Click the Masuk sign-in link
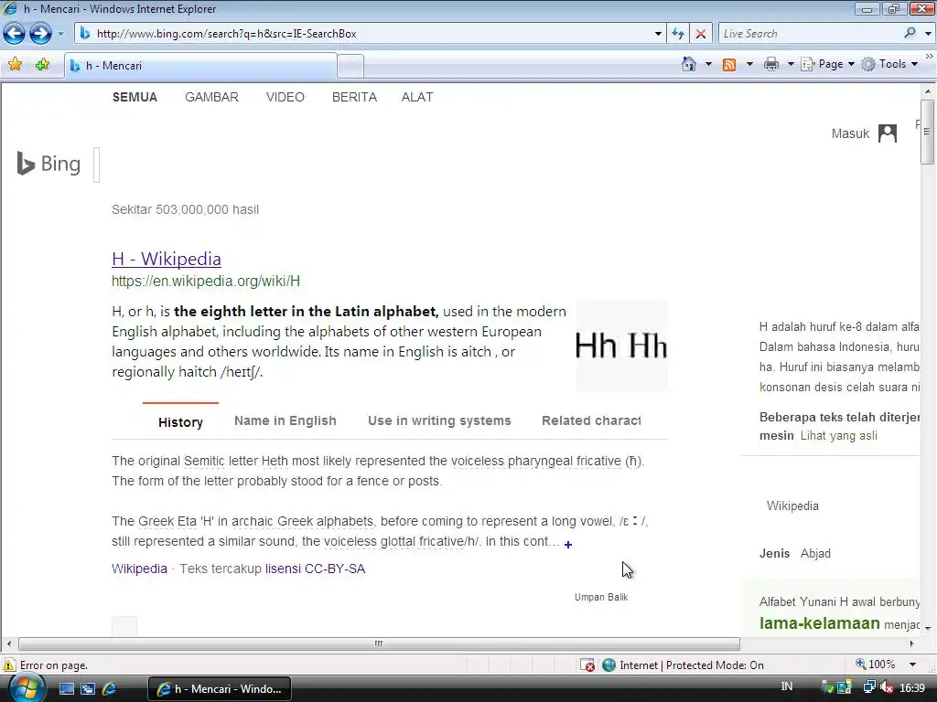 click(850, 133)
